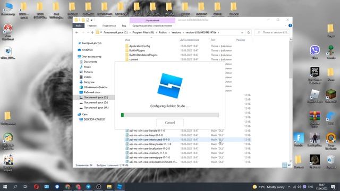Refresh the current folder view

pyautogui.click(x=249, y=32)
